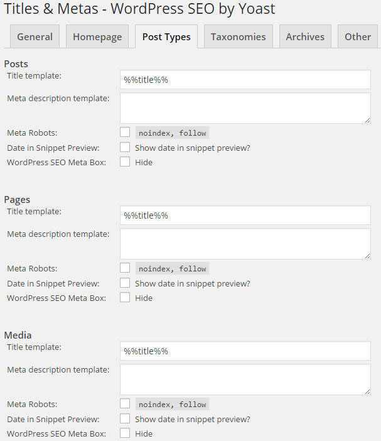Enable noindex, follow for Posts
The image size is (381, 441).
(x=125, y=133)
